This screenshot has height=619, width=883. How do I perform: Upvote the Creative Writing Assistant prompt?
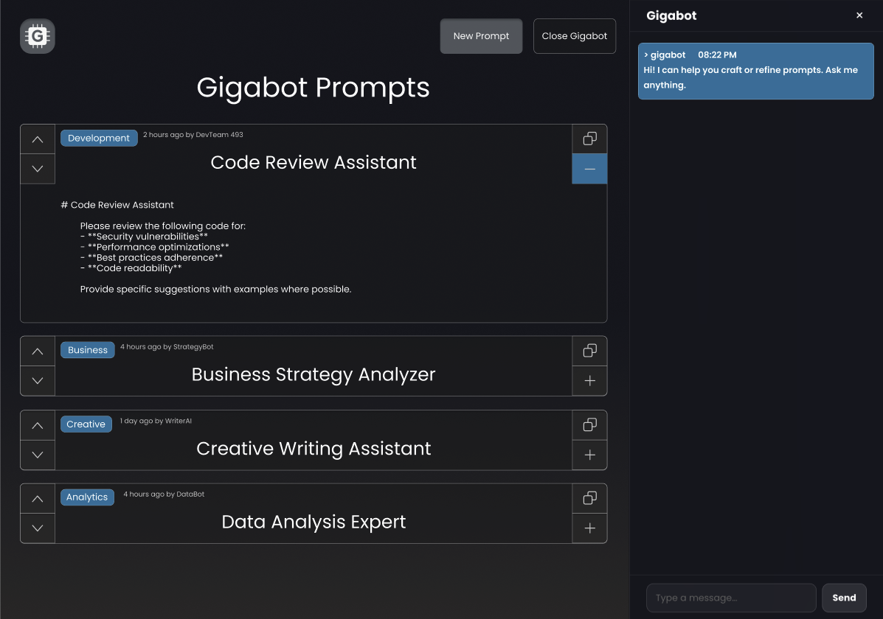click(x=37, y=425)
